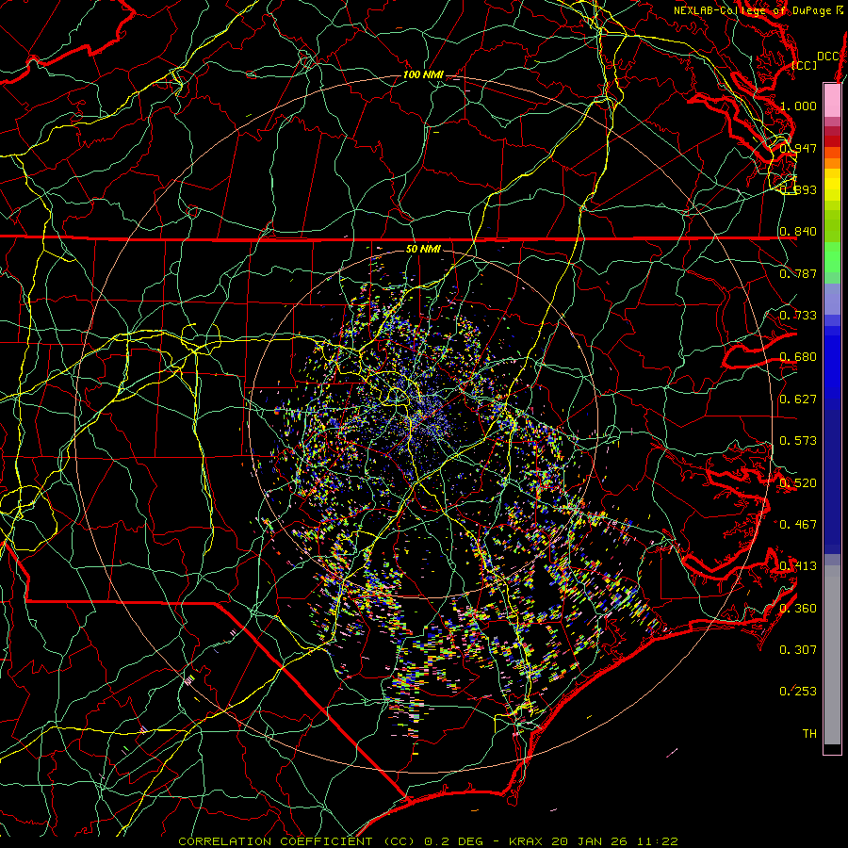This screenshot has height=848, width=848.
Task: Select the 0.467 scale value
Action: [x=798, y=525]
